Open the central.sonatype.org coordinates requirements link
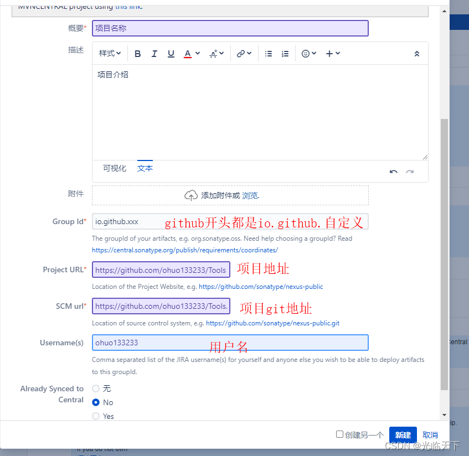This screenshot has width=469, height=456. pos(185,250)
